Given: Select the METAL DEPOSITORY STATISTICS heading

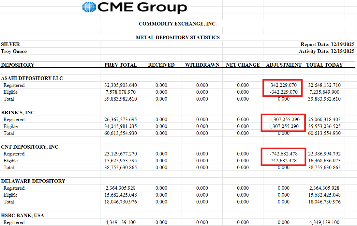Looking at the screenshot, I should click(x=178, y=38).
